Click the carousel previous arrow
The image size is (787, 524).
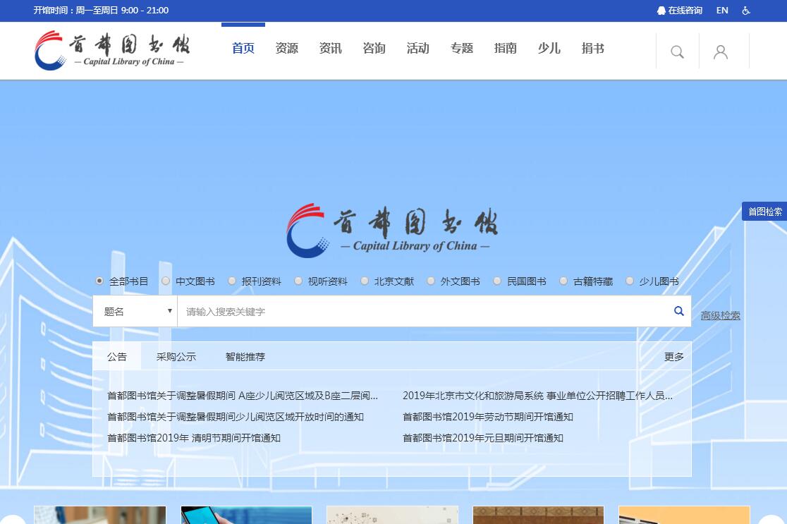tap(13, 520)
